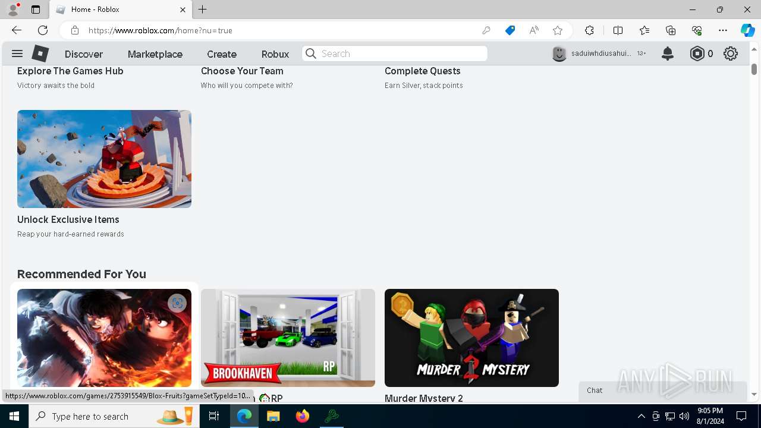This screenshot has width=761, height=428.
Task: Toggle Read Aloud in address bar
Action: (x=534, y=30)
